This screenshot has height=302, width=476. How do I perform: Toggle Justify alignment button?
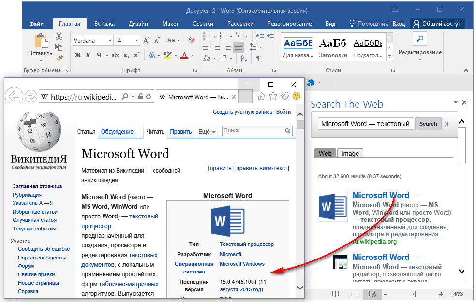[238, 47]
